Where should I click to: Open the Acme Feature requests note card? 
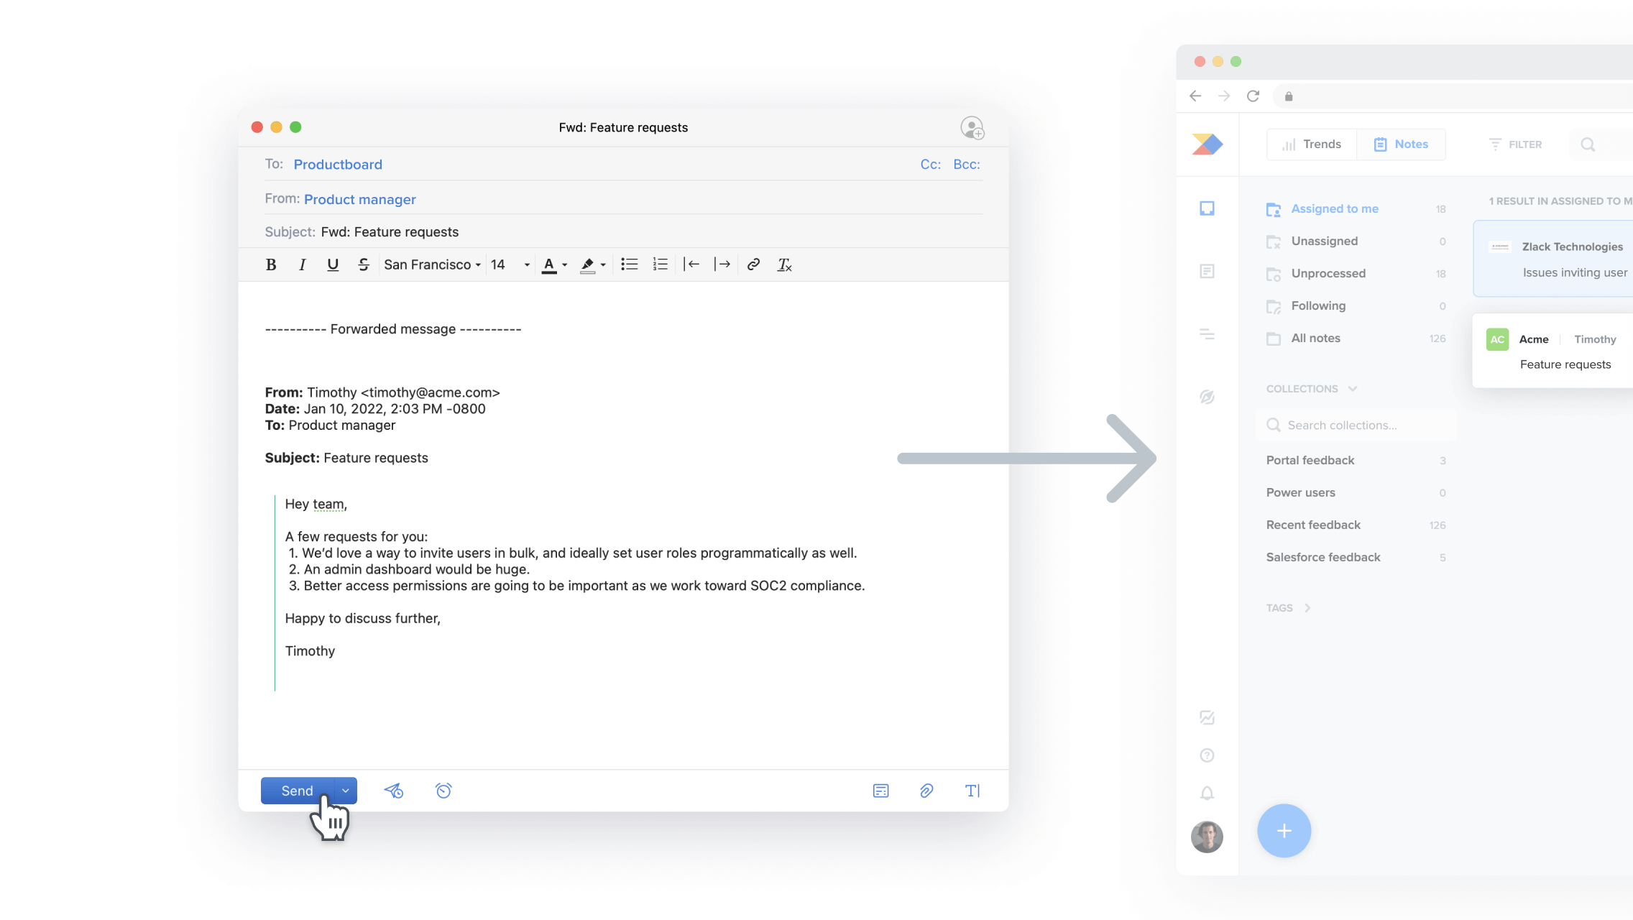click(x=1552, y=351)
